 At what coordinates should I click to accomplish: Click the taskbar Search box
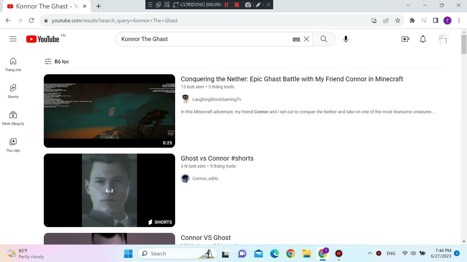tap(177, 254)
